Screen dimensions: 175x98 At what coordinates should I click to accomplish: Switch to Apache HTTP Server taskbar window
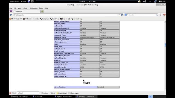[64, 97]
